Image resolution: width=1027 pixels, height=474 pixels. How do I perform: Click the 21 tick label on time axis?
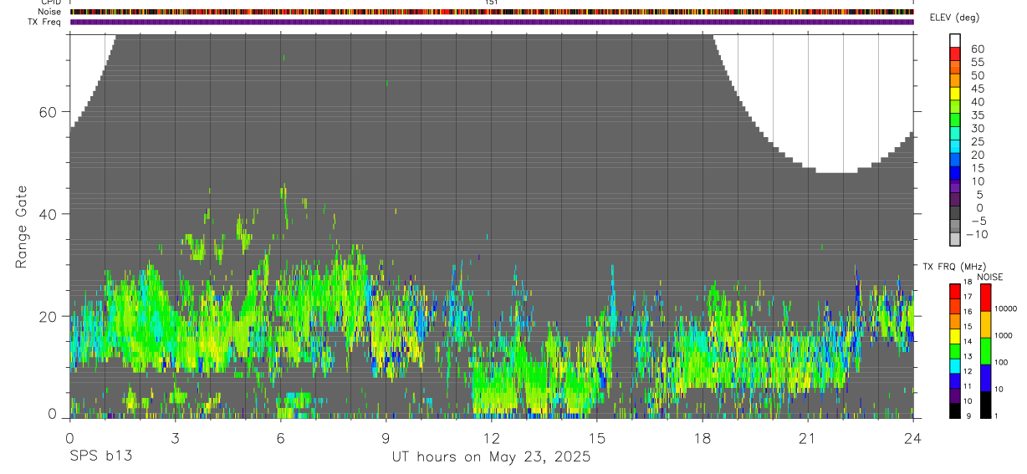coord(807,437)
